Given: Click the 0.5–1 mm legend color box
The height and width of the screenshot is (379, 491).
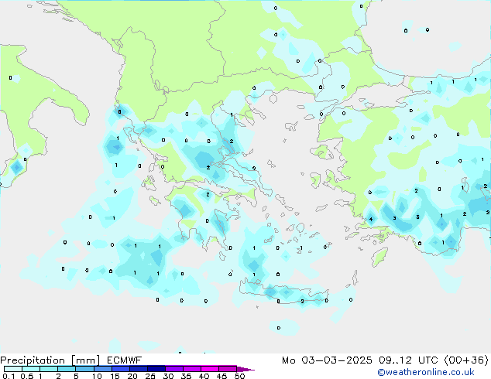Looking at the screenshot, I should pos(31,369).
